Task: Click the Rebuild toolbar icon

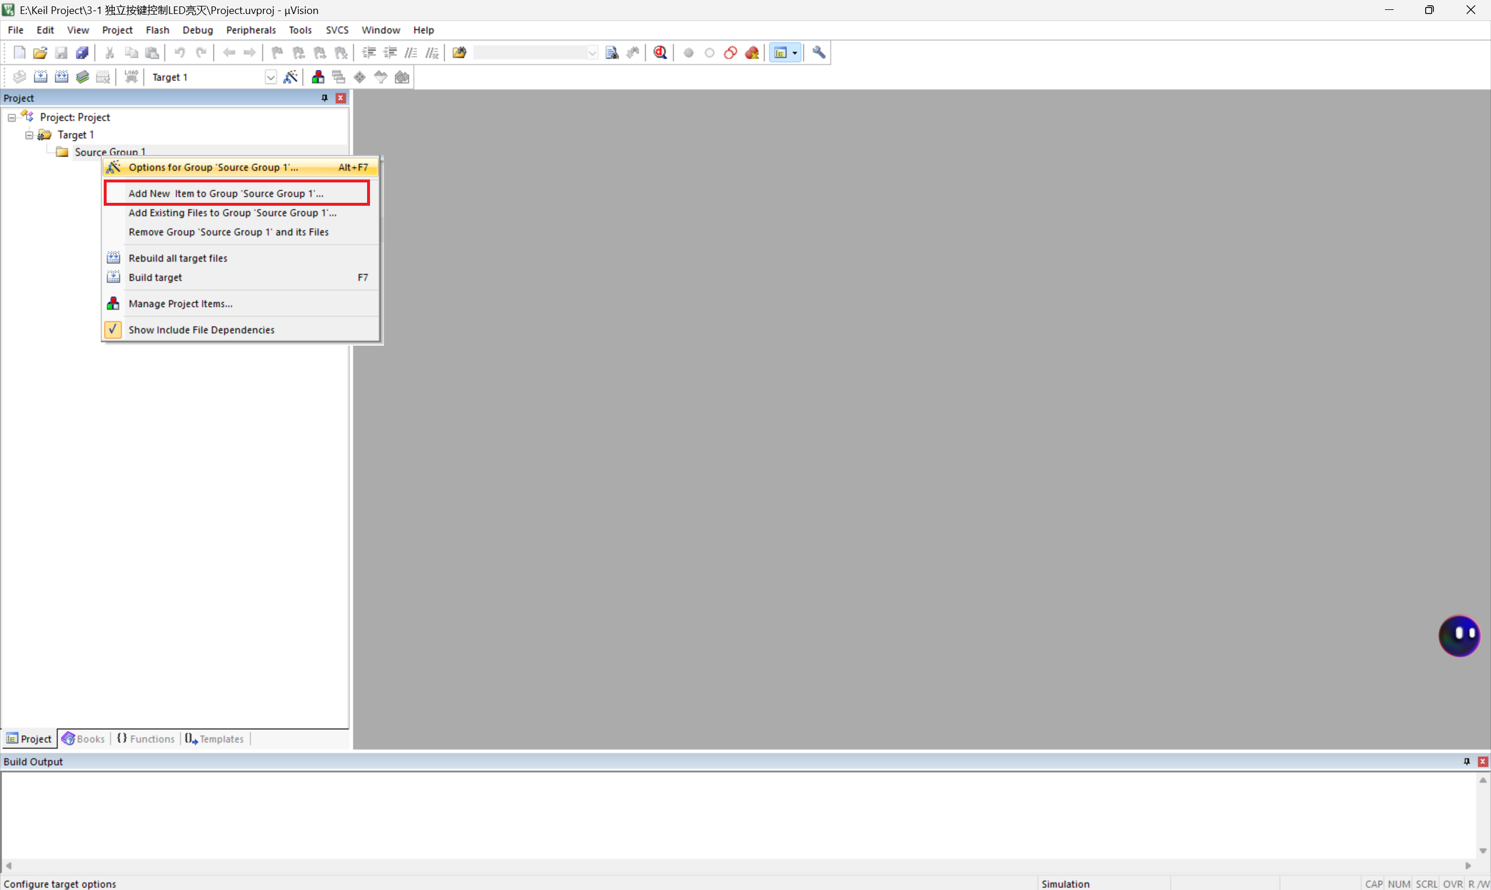Action: click(x=62, y=78)
